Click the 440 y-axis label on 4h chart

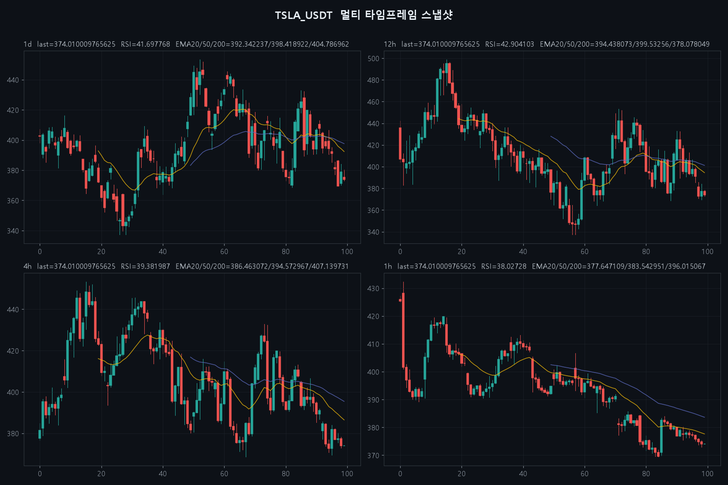[x=13, y=310]
